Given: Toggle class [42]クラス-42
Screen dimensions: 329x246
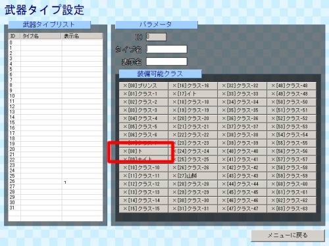Looking at the screenshot, I should coord(242,168).
